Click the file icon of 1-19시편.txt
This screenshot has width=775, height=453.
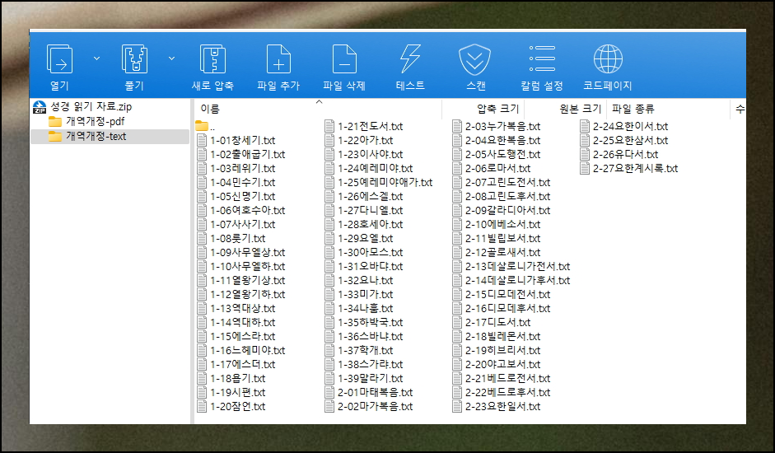(202, 393)
